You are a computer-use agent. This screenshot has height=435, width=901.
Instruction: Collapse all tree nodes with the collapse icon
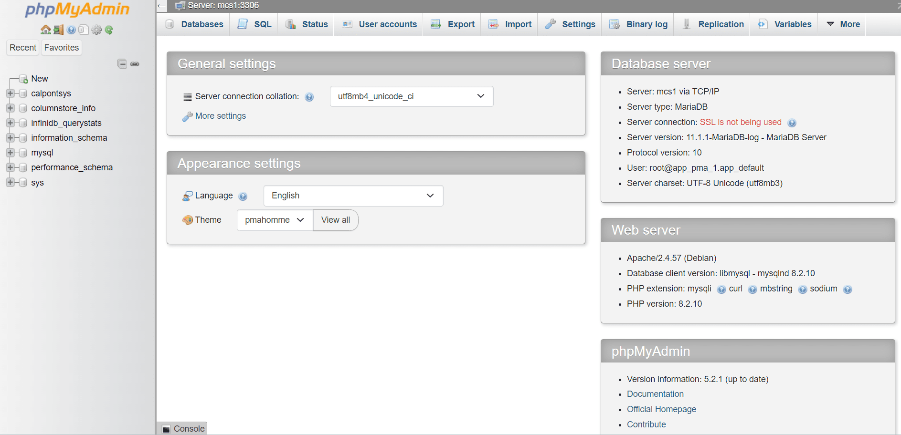[122, 63]
